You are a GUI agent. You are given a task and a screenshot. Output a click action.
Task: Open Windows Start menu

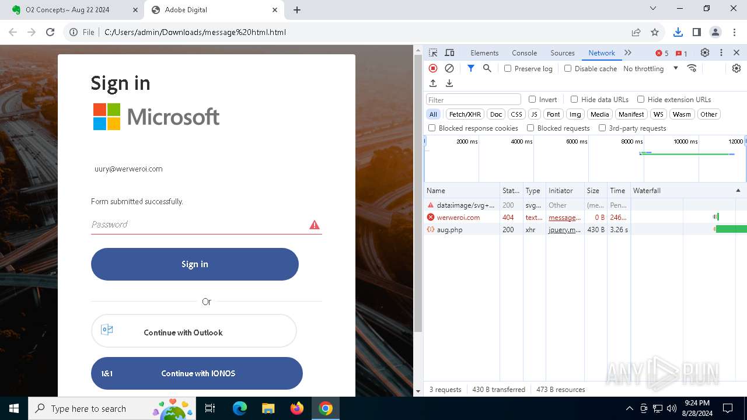point(14,408)
